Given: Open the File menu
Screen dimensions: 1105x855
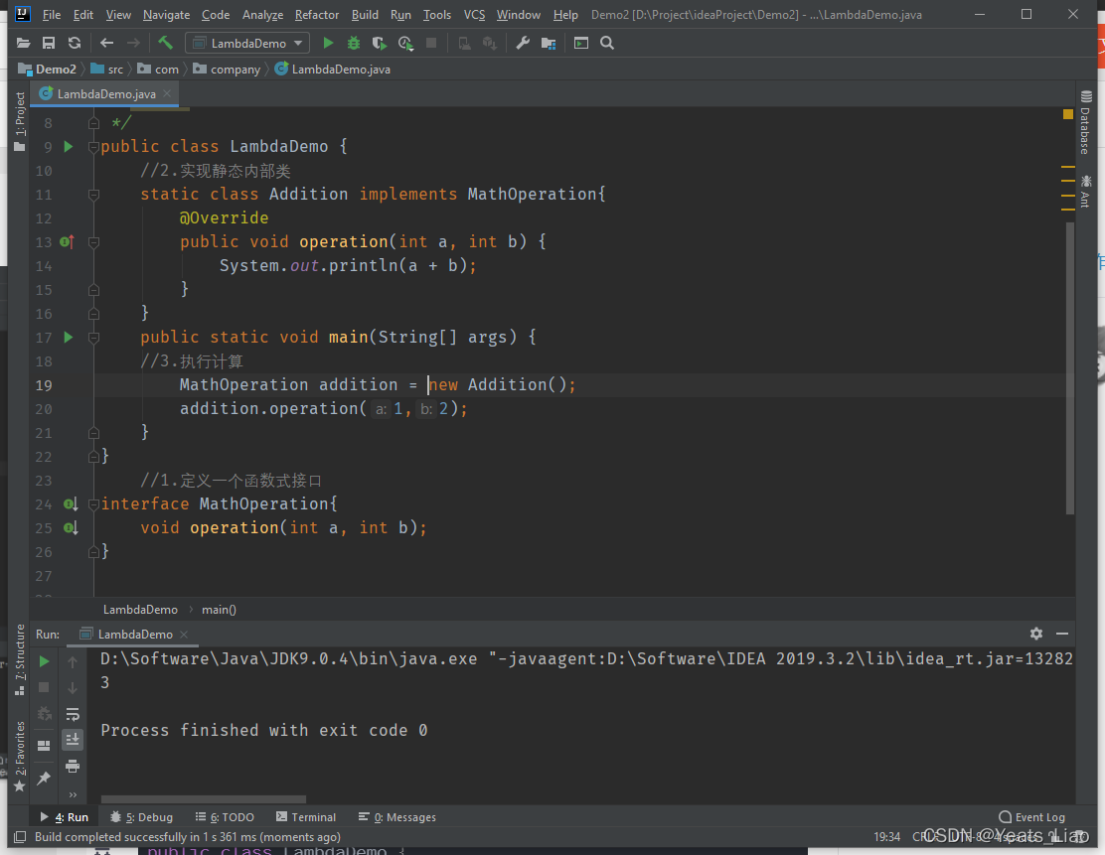Looking at the screenshot, I should 52,14.
